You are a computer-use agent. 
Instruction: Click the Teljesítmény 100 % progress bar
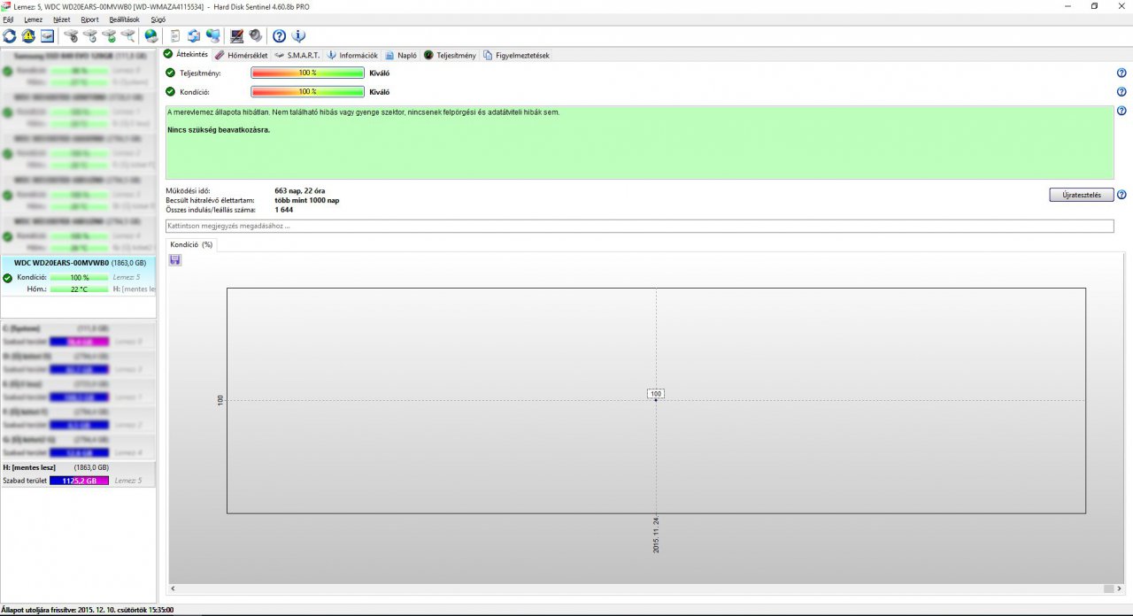[307, 73]
